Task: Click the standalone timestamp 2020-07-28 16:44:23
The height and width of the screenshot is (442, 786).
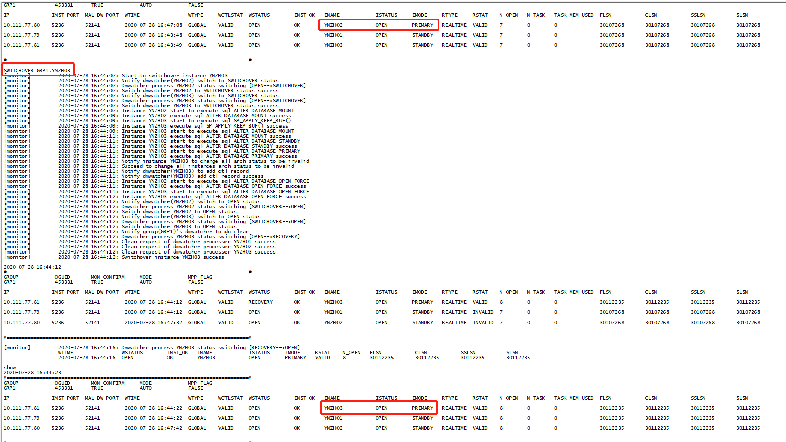Action: (32, 372)
